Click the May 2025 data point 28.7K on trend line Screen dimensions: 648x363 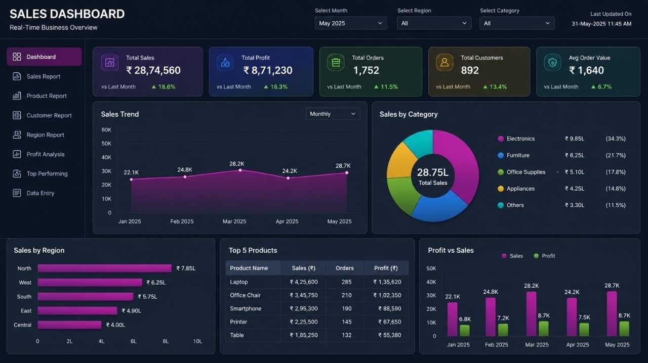[347, 172]
